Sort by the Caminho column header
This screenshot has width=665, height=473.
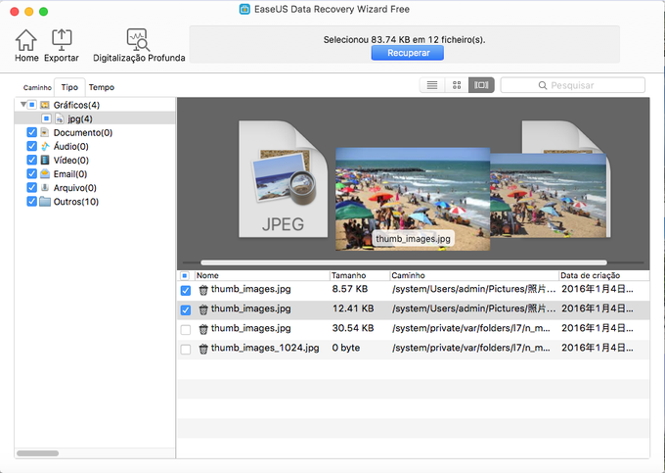[x=474, y=275]
